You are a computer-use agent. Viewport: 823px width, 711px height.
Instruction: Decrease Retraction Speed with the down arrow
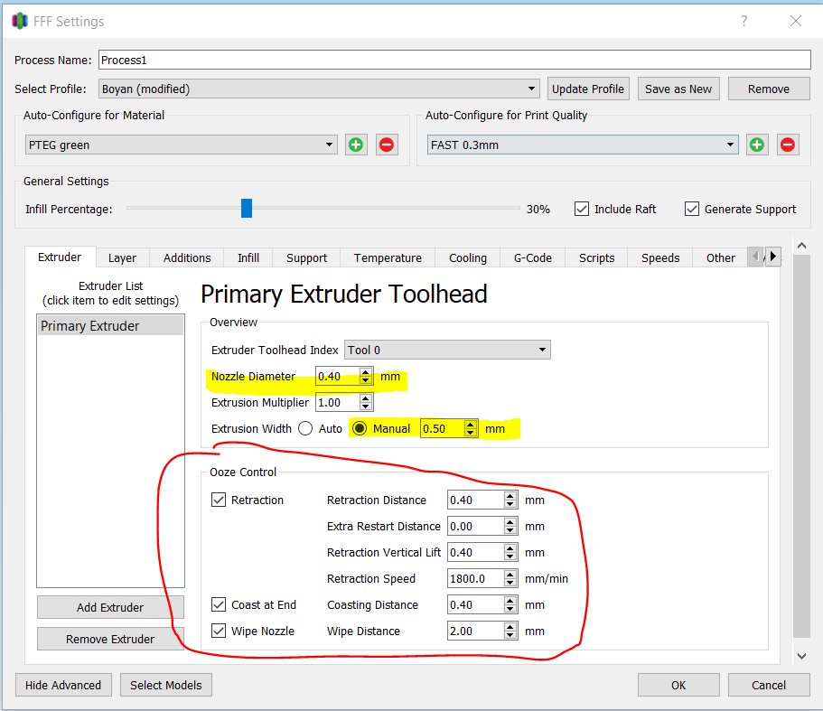[510, 584]
